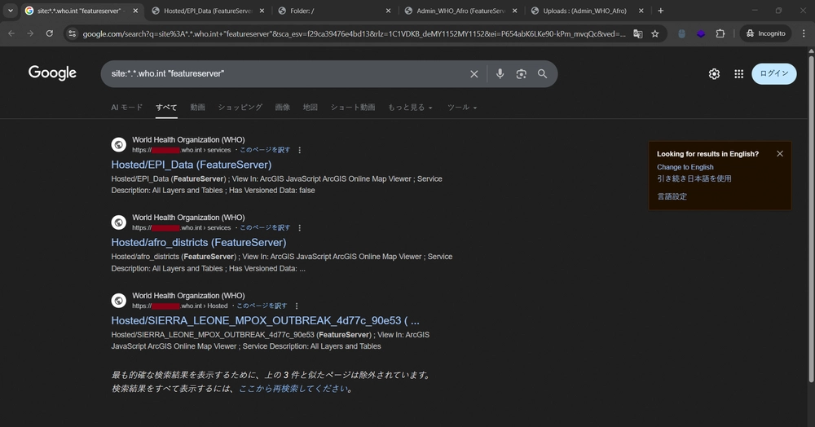Reload the page with refresh icon

click(x=50, y=33)
